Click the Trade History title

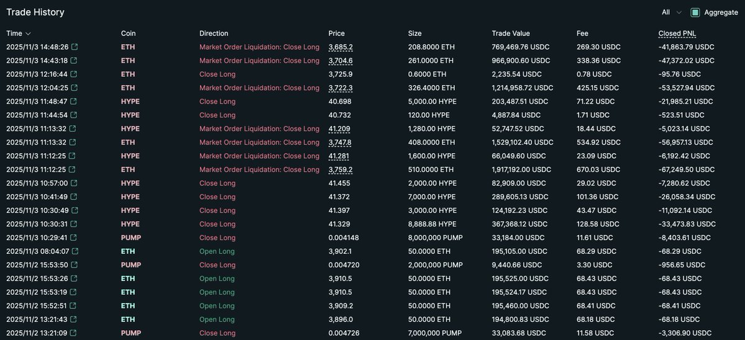[35, 12]
